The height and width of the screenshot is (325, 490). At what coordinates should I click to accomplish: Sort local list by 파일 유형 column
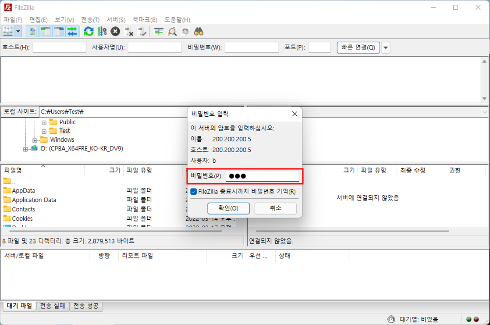(x=153, y=171)
